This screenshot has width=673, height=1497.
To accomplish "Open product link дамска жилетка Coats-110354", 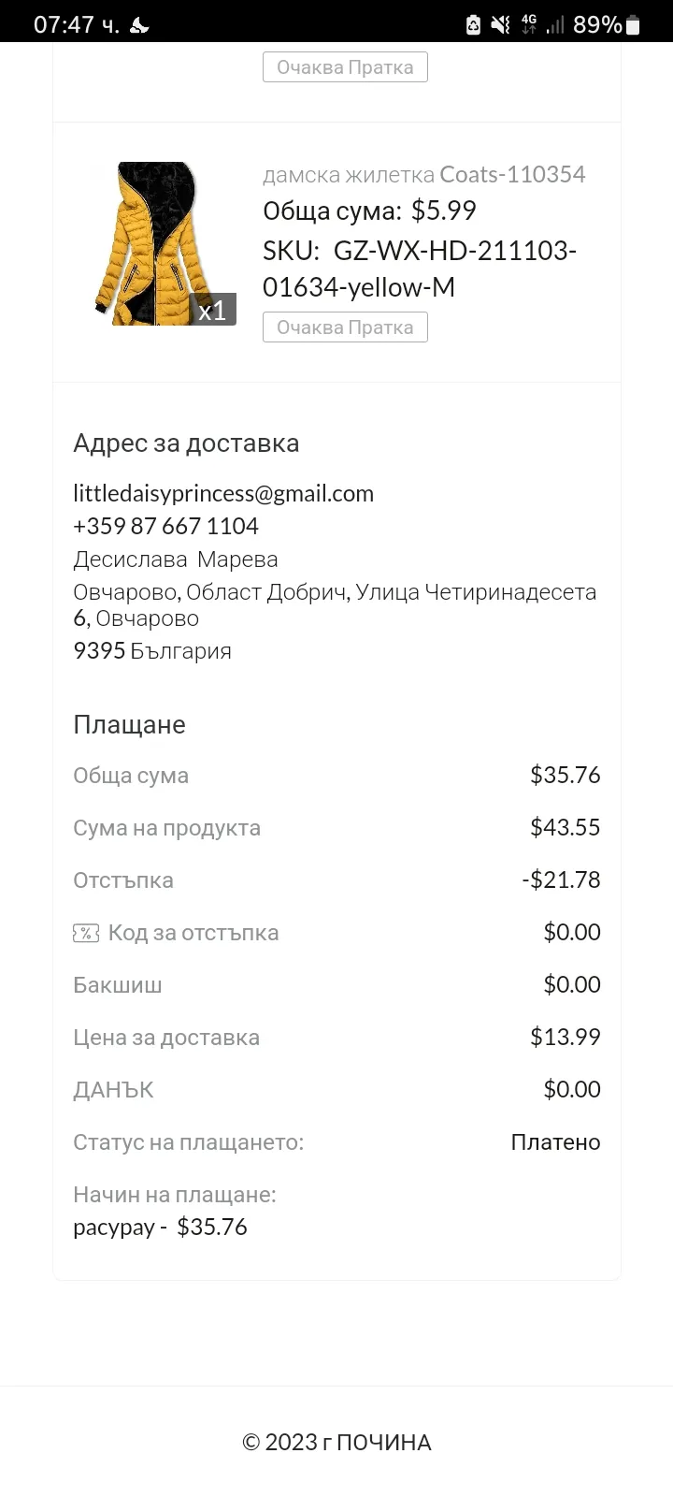I will coord(424,174).
